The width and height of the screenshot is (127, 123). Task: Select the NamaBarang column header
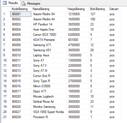49,9
